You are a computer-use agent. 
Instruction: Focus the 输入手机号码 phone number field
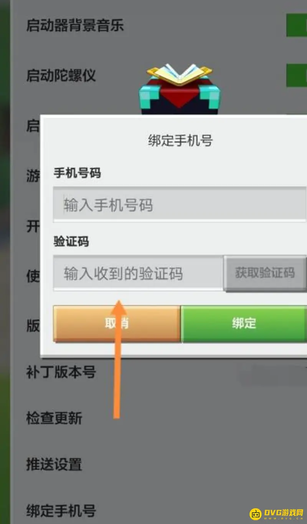(x=180, y=204)
